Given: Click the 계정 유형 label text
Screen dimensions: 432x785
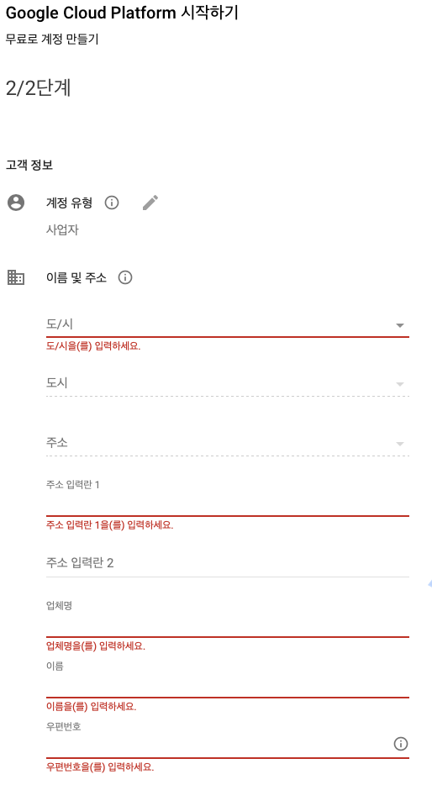Looking at the screenshot, I should (69, 203).
